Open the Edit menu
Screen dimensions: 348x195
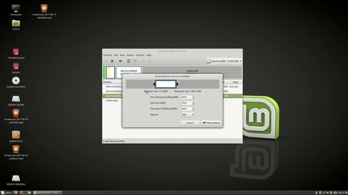click(116, 55)
